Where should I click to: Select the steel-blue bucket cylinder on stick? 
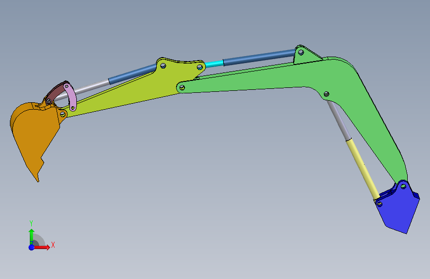tap(132, 73)
